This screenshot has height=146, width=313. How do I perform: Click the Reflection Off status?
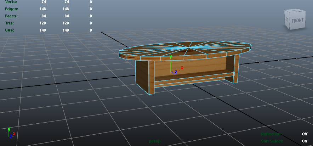point(304,134)
